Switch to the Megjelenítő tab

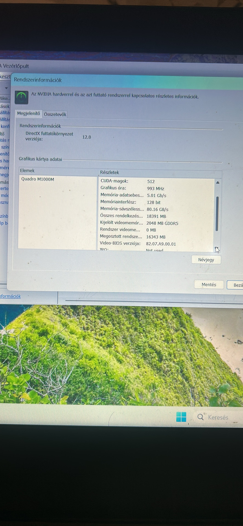(28, 113)
